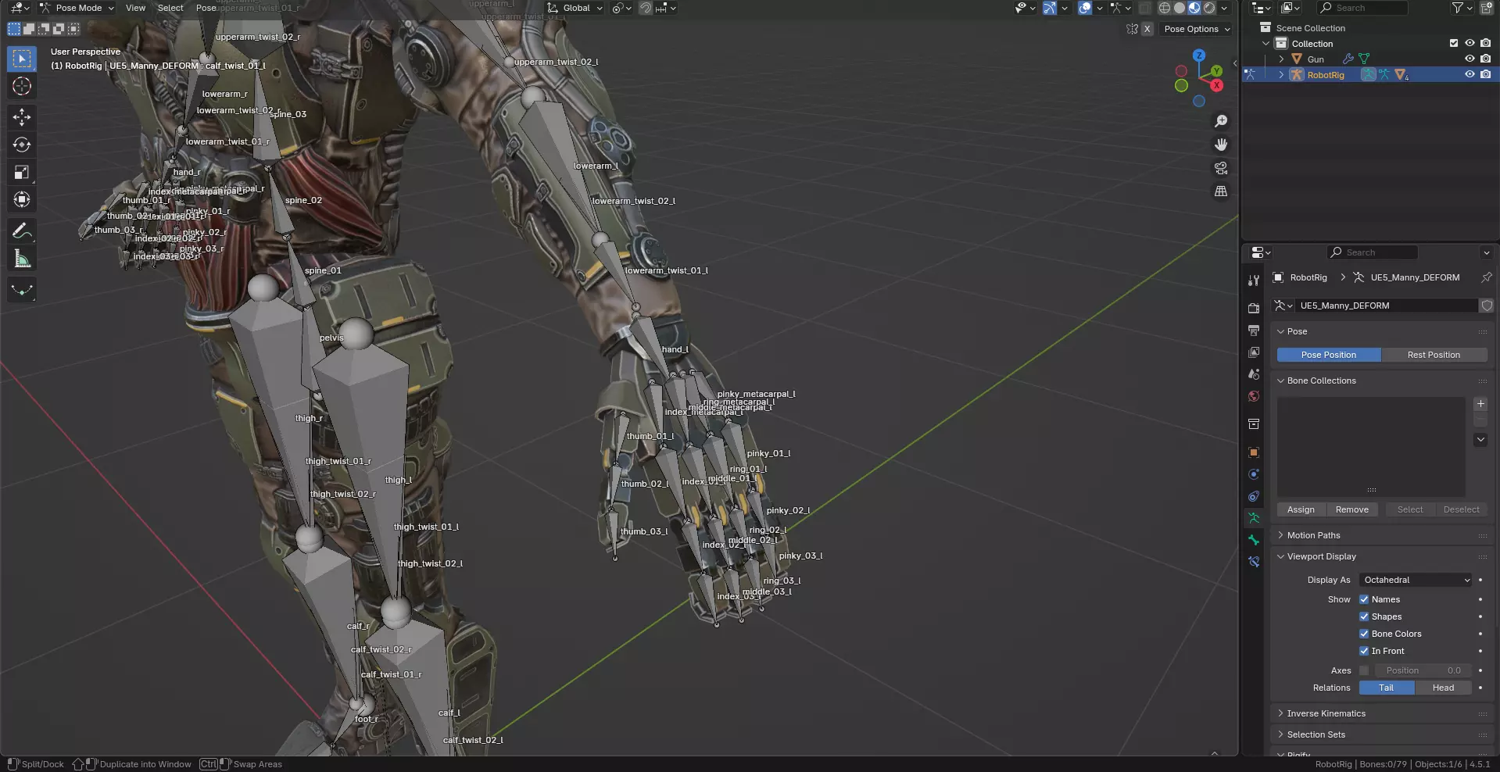Choose the Transform tool

22,199
